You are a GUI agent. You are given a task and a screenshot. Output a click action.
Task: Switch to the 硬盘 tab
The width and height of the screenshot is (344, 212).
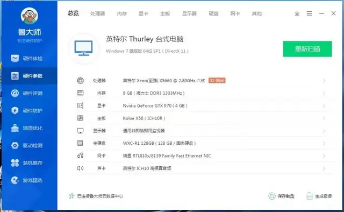(x=214, y=13)
